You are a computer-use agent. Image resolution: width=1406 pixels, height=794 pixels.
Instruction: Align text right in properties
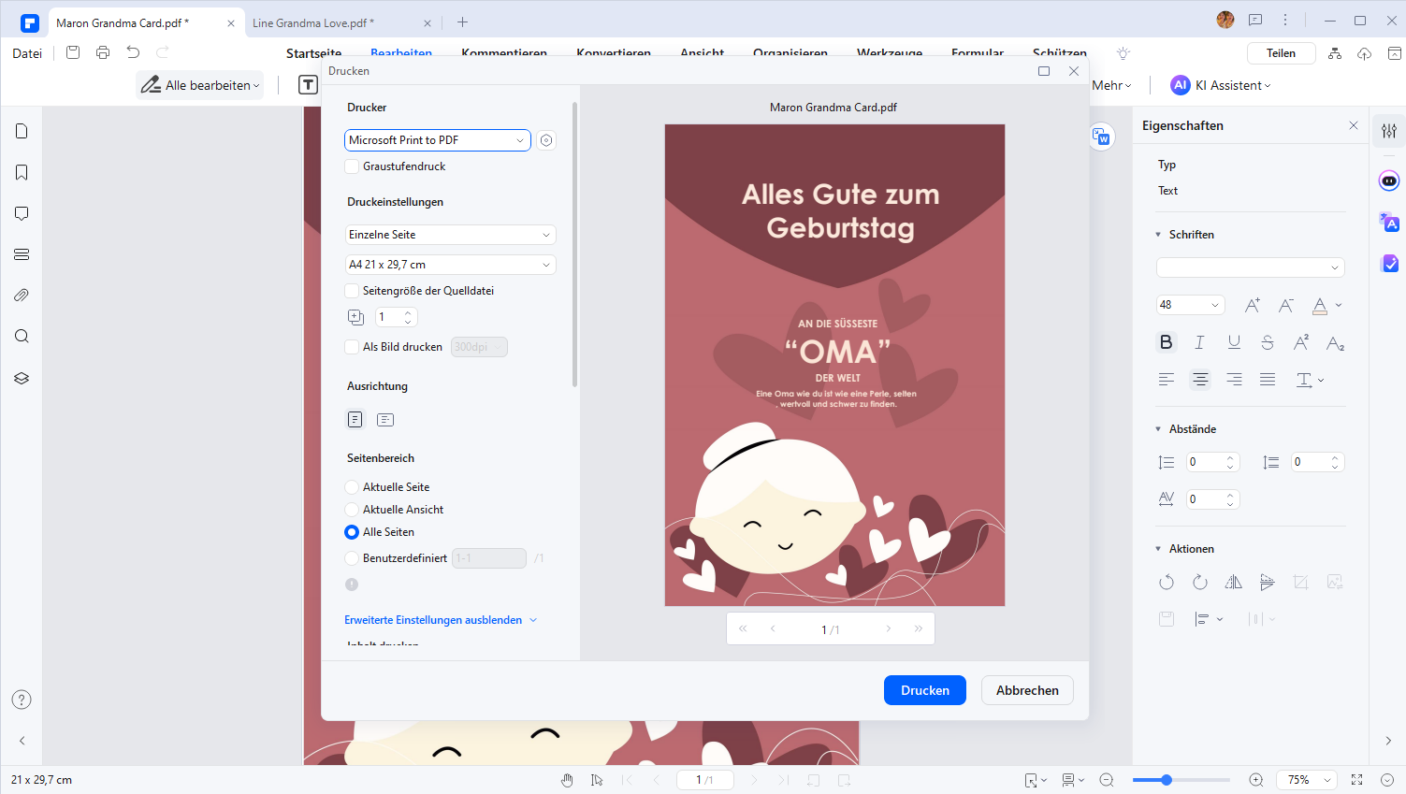click(x=1234, y=380)
